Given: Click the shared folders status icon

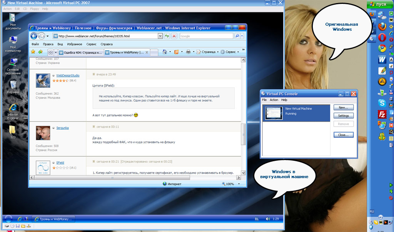Looking at the screenshot, I should pyautogui.click(x=23, y=226).
